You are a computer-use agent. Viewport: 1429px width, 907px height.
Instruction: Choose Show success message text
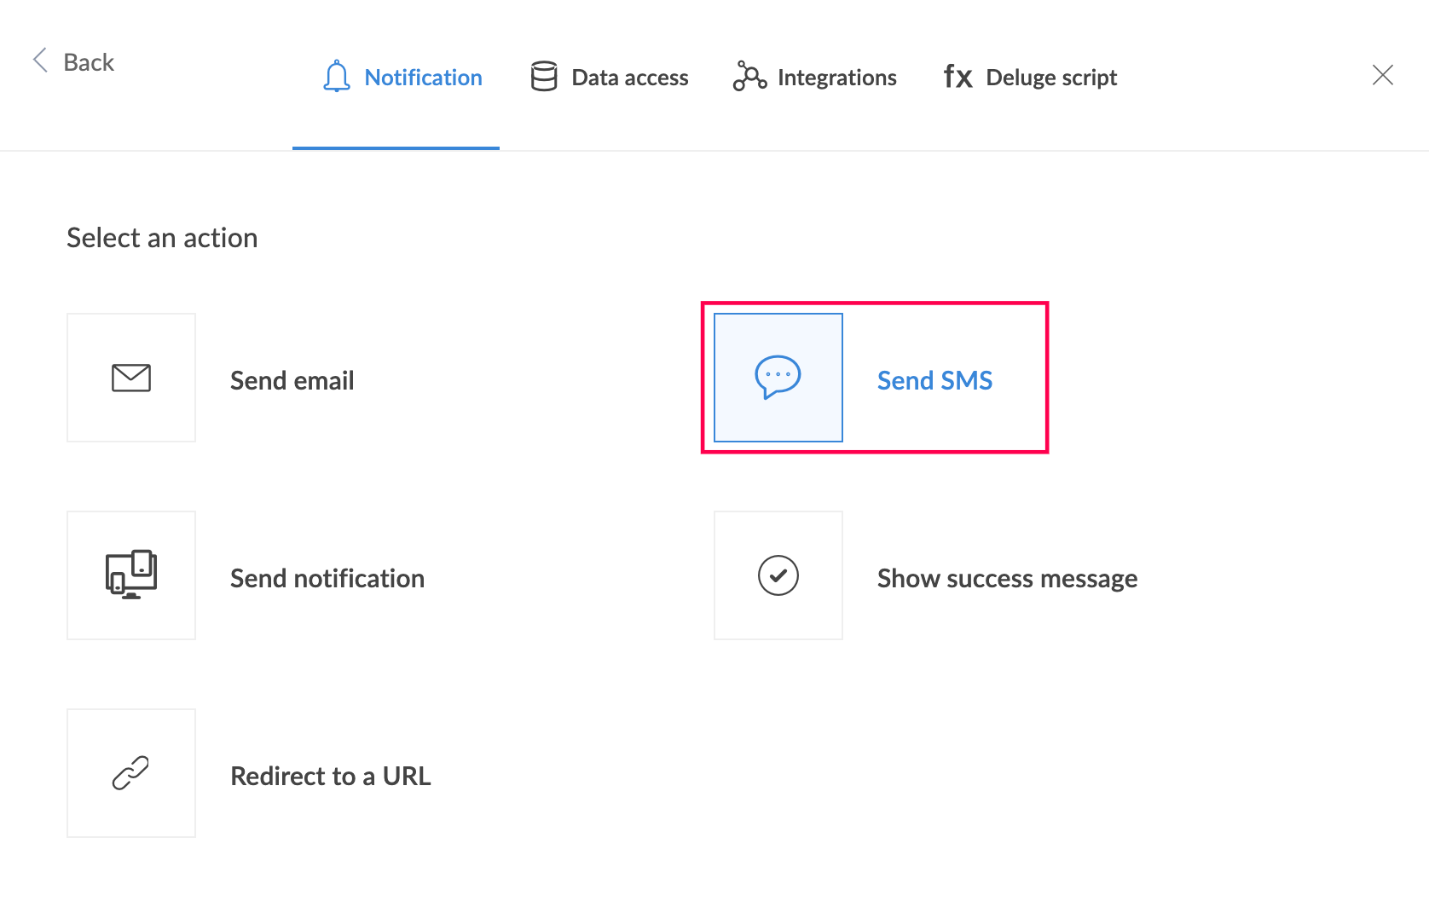[x=1008, y=579]
